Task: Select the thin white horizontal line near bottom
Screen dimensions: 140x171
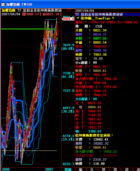Action: point(29,151)
